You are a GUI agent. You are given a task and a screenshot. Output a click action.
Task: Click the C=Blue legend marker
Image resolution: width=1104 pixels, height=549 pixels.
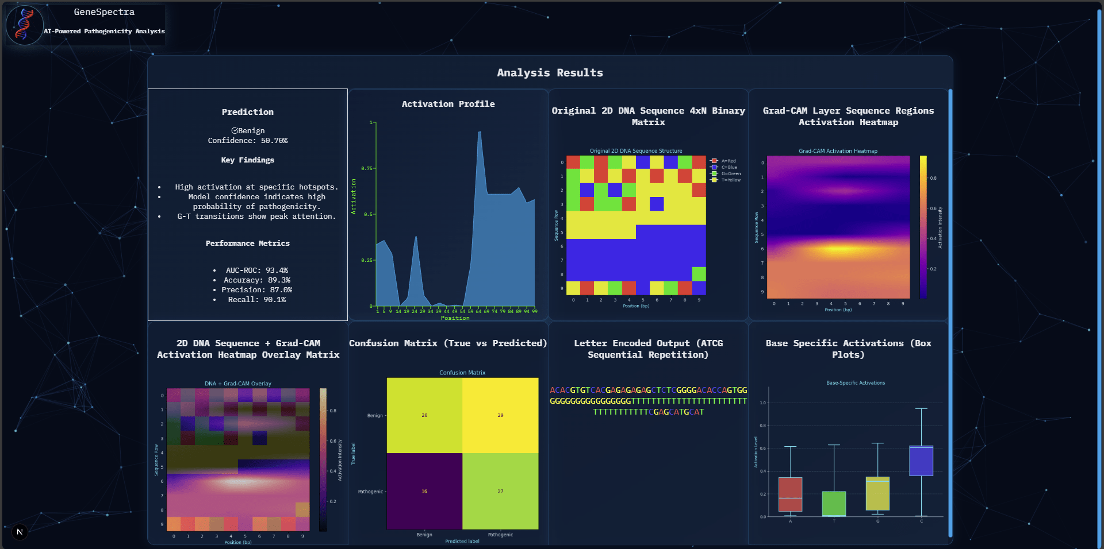[x=715, y=168]
